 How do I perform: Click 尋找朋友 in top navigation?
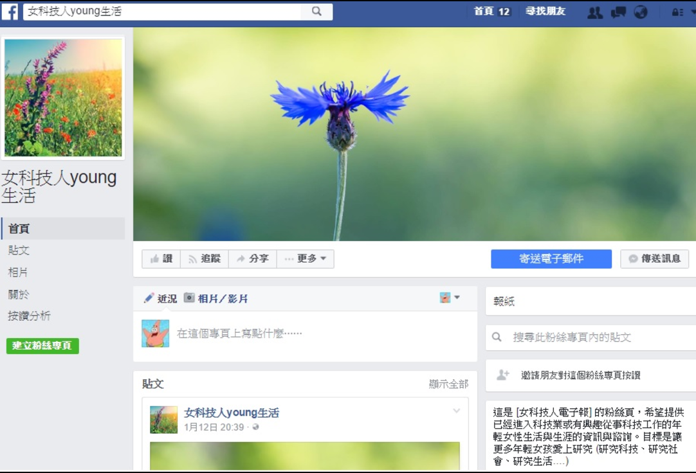tap(545, 12)
